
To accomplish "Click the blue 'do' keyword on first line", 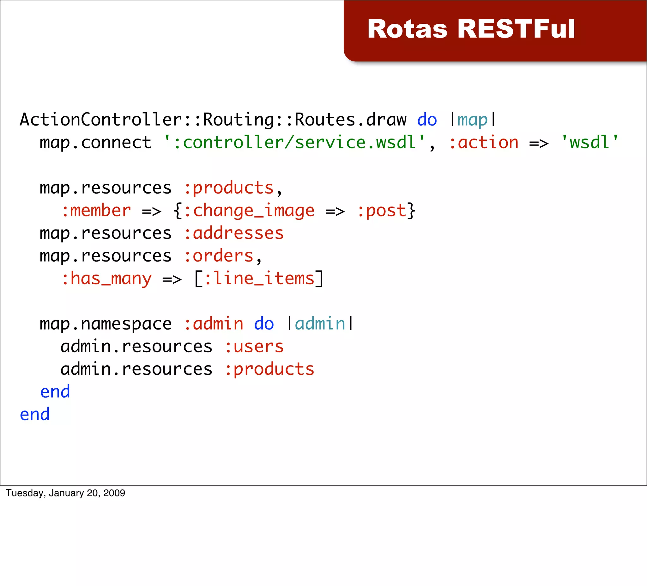I will tap(427, 120).
